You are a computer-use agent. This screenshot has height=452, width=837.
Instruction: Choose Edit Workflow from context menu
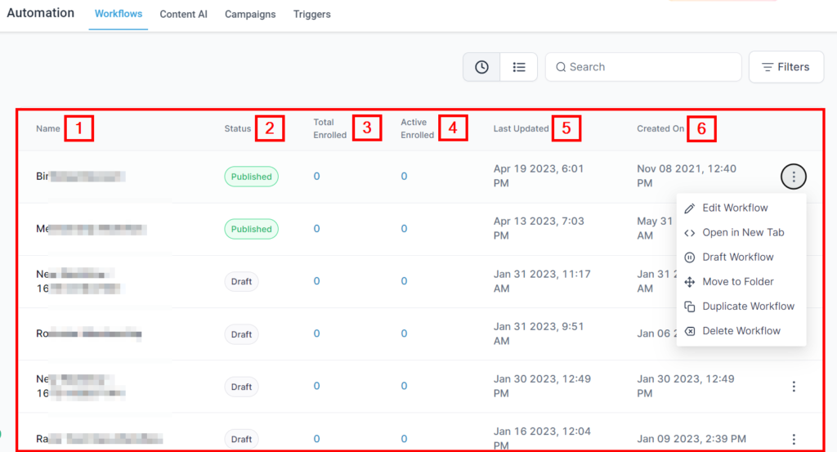coord(741,208)
